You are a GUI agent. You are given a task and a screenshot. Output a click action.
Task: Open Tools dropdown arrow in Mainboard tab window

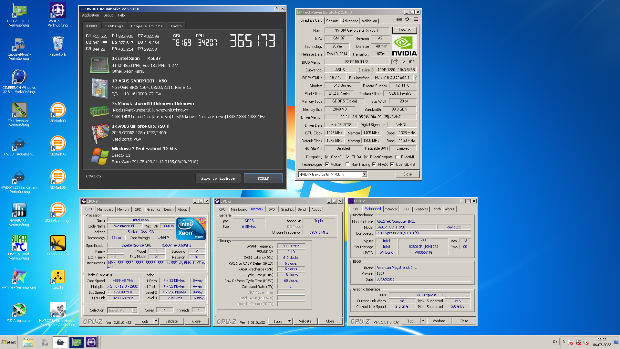(423, 321)
